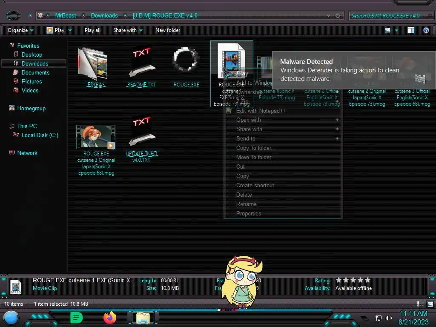Open Documents in the navigation pane

coord(35,72)
